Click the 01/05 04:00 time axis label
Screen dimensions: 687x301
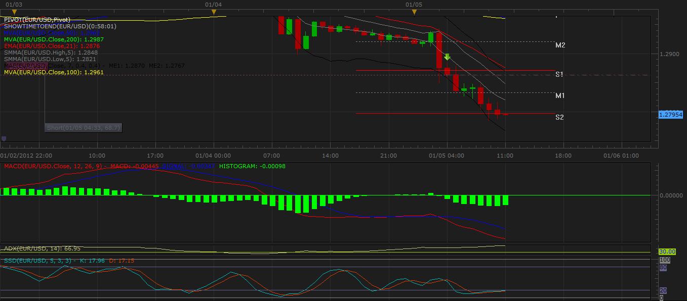tap(447, 156)
